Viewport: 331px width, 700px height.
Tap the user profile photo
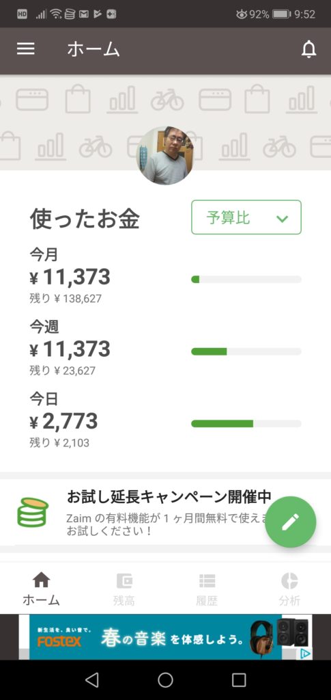pyautogui.click(x=165, y=155)
